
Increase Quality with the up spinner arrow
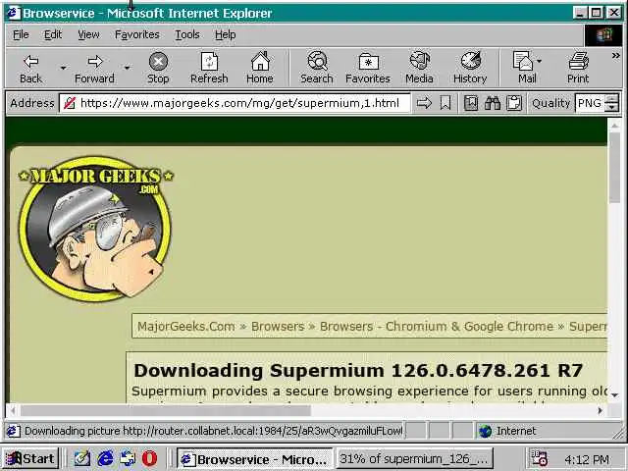611,99
